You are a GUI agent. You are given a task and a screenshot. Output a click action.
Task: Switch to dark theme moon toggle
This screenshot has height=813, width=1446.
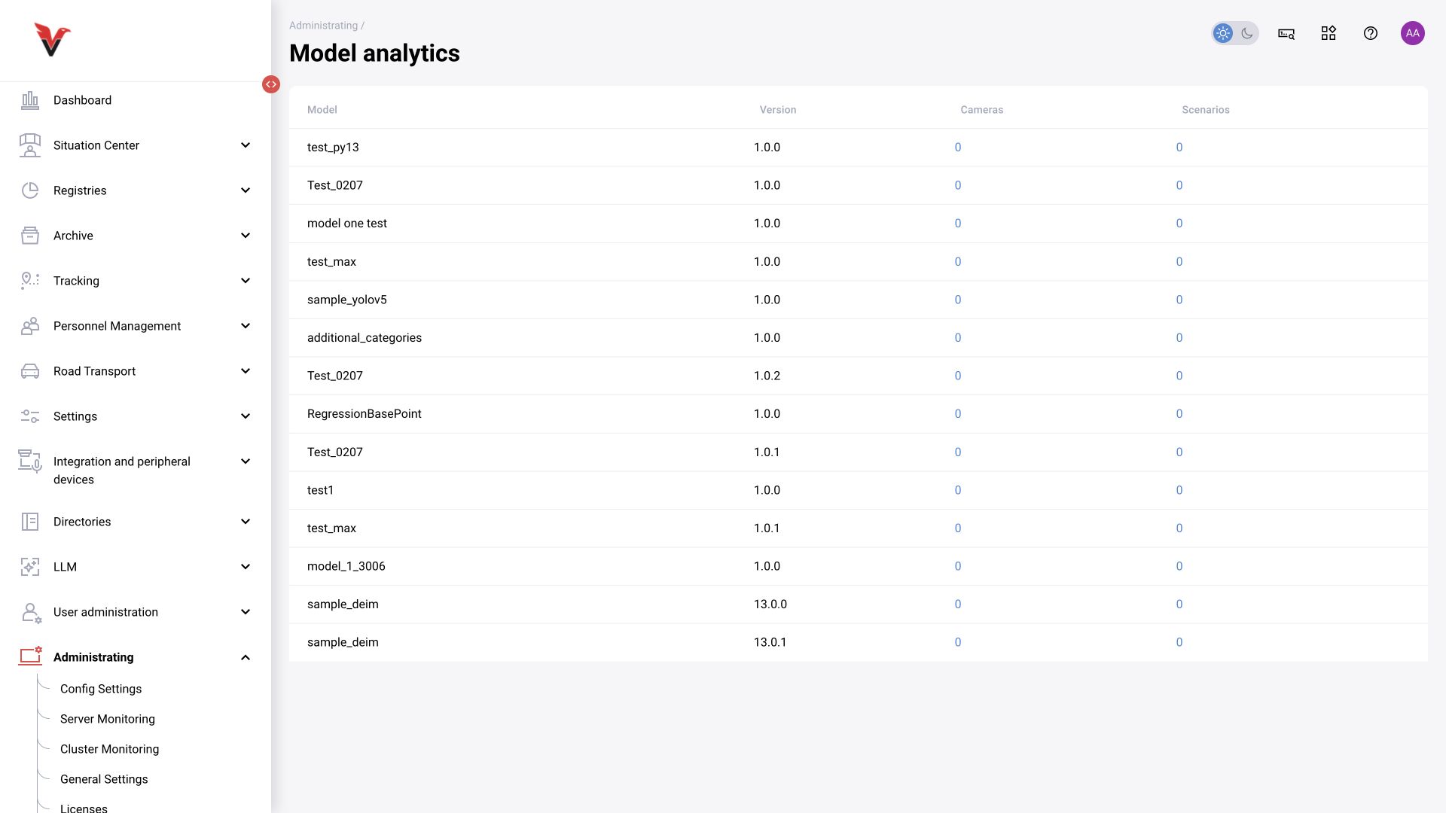coord(1247,33)
